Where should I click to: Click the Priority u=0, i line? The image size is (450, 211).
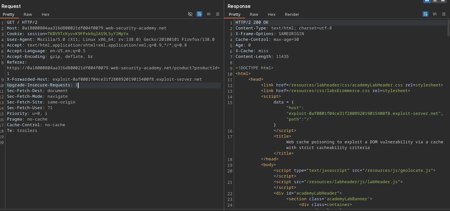(27, 113)
